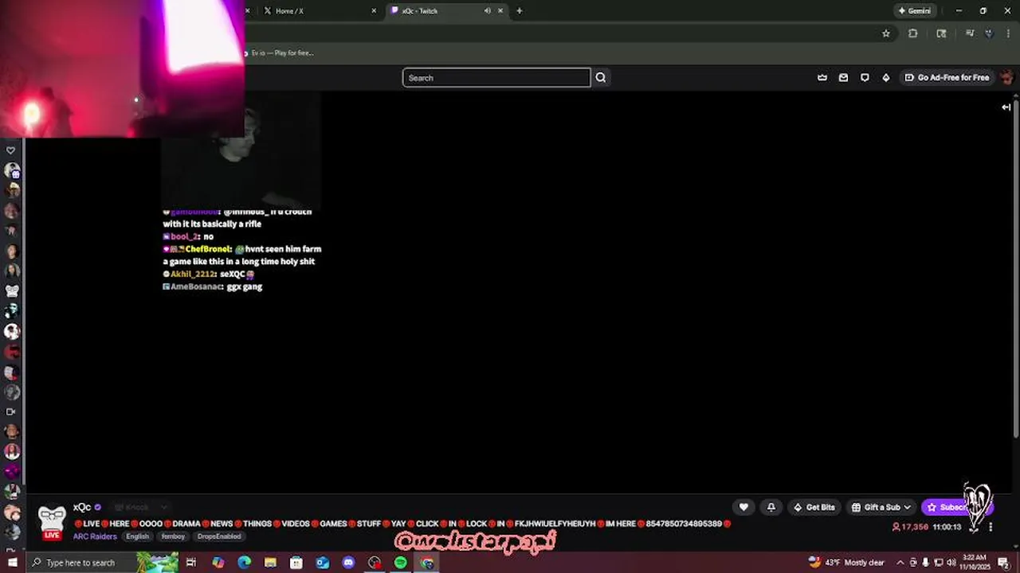
Task: Open File Explorer from taskbar
Action: [x=270, y=563]
